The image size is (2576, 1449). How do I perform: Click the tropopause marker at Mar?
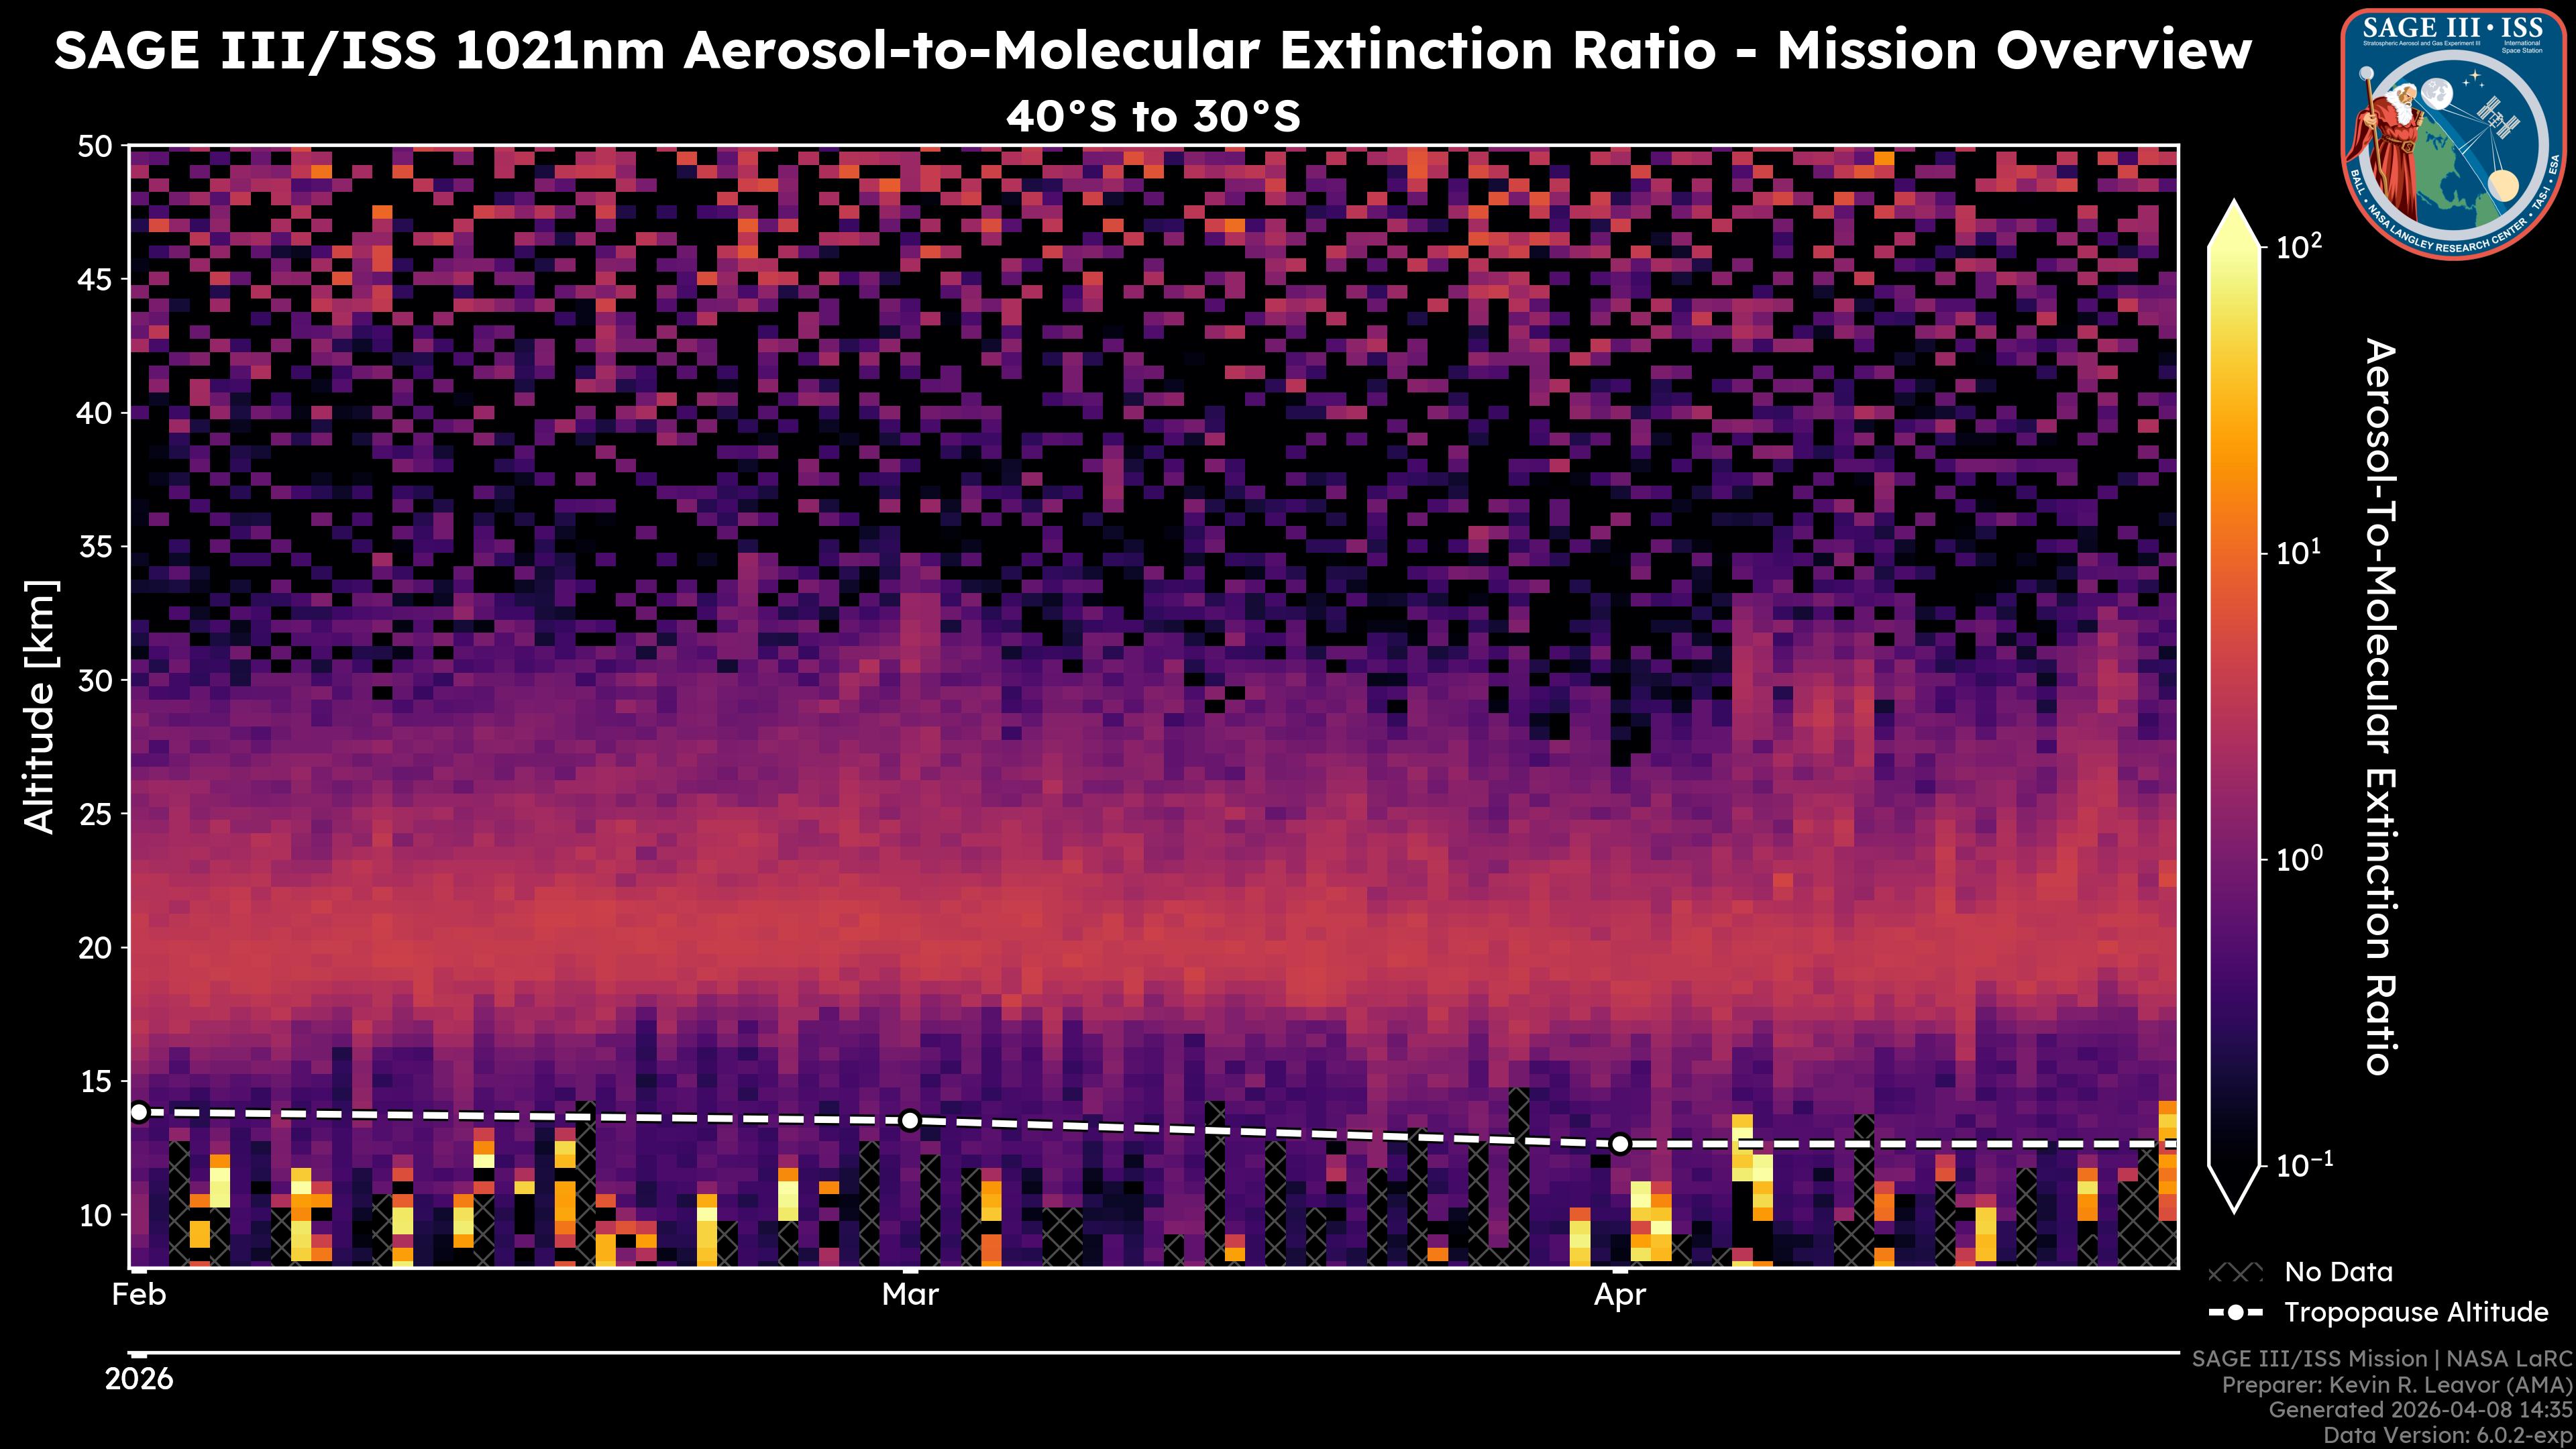pyautogui.click(x=910, y=1121)
